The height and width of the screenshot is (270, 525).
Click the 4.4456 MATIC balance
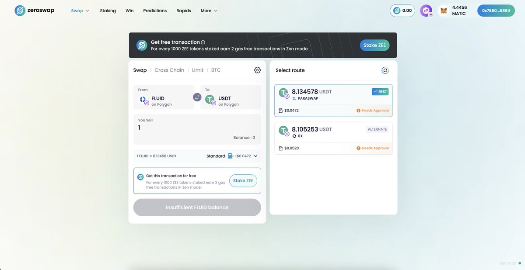coord(459,10)
